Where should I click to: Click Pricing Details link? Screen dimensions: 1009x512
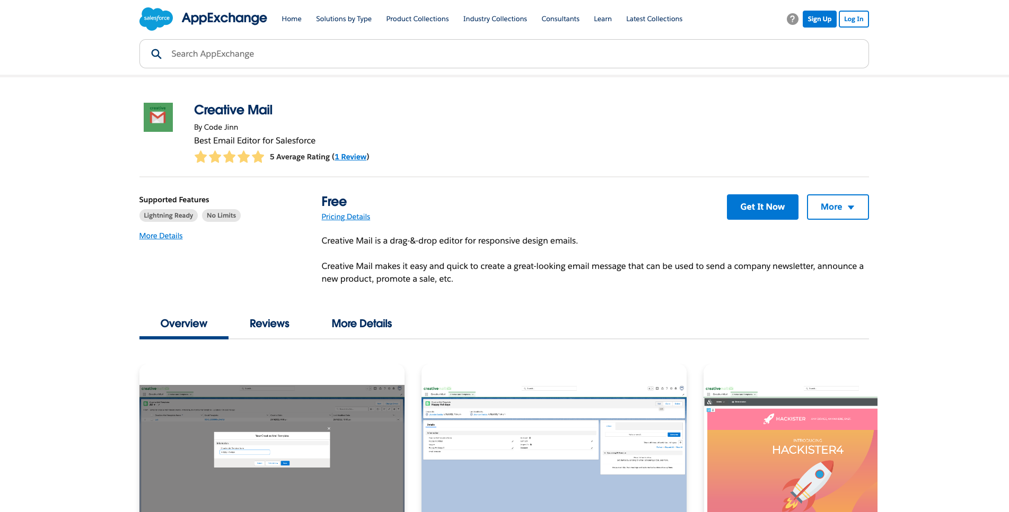[x=346, y=217]
